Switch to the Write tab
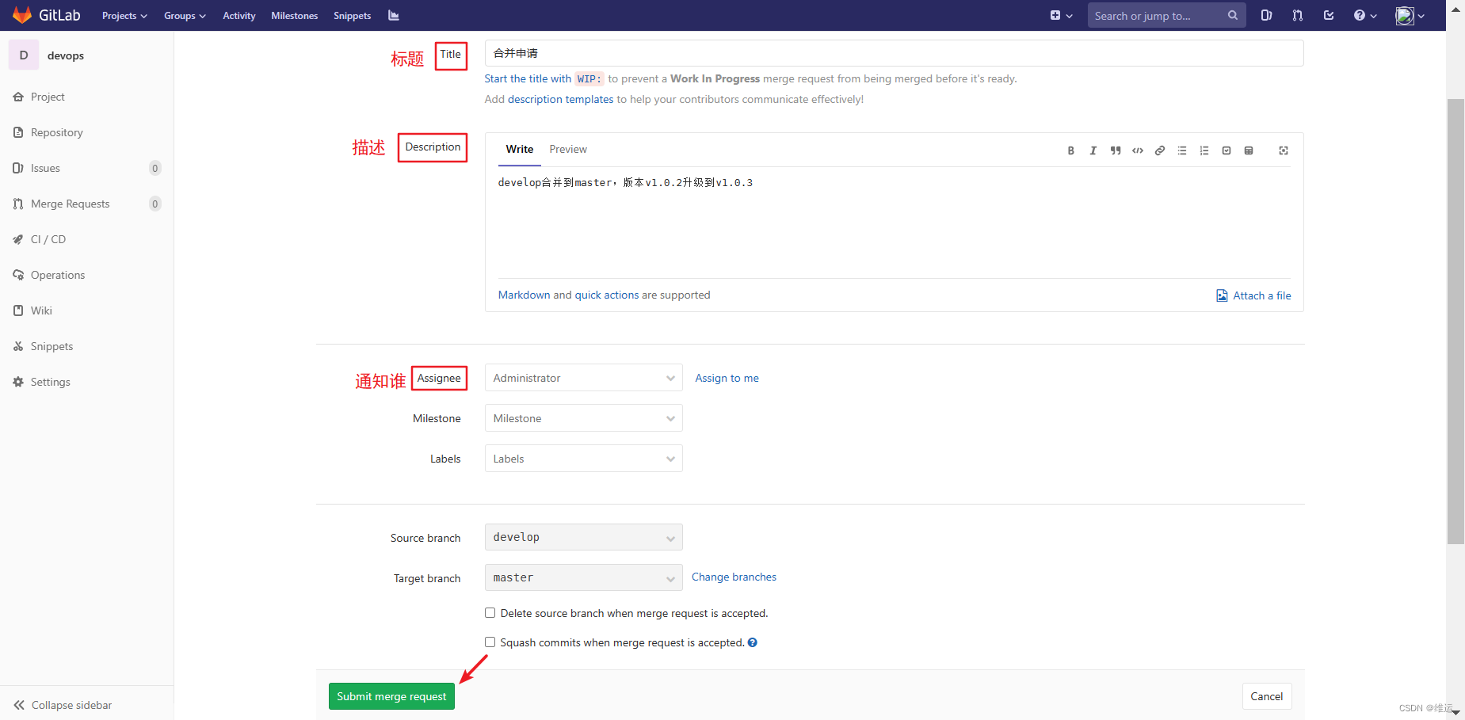The width and height of the screenshot is (1465, 720). pyautogui.click(x=520, y=149)
